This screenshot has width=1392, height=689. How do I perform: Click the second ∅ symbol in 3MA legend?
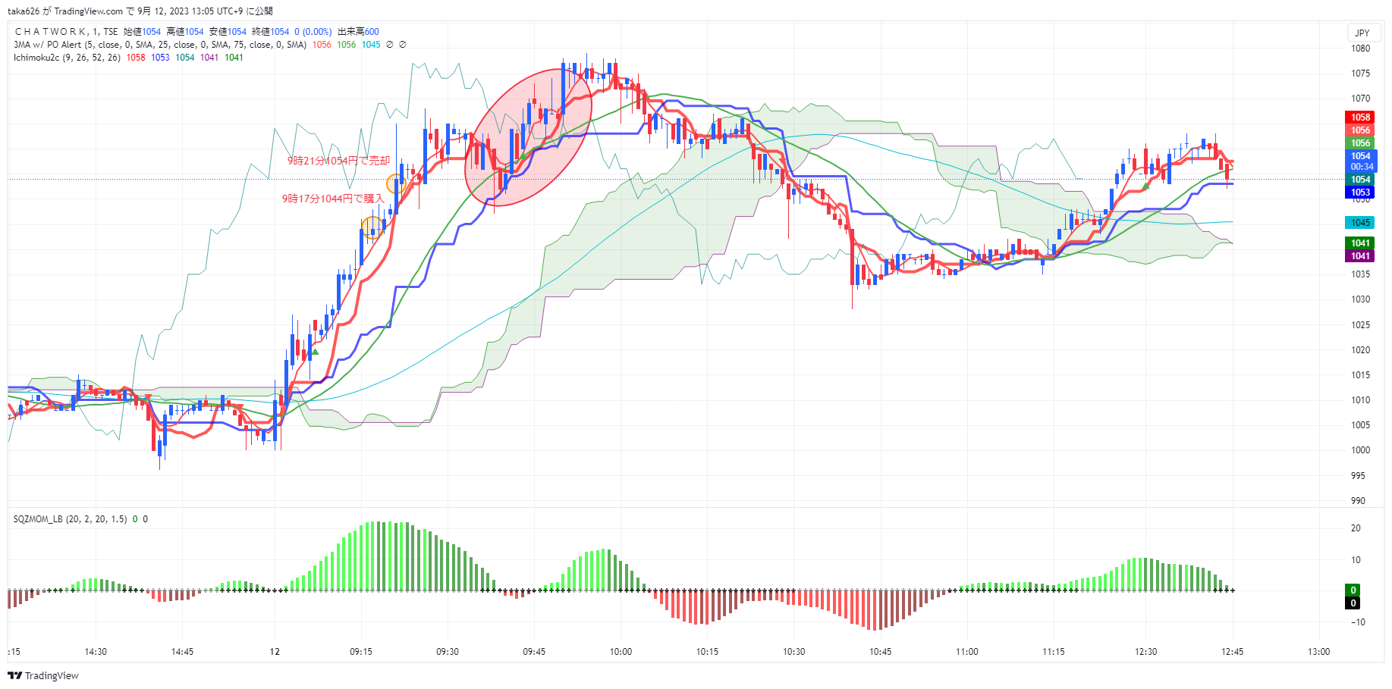click(403, 45)
